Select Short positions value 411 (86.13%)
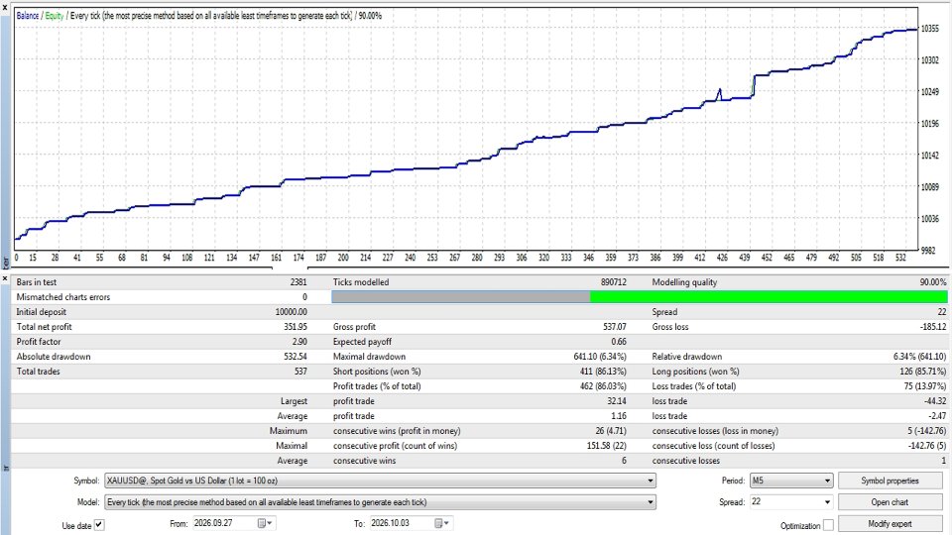 point(603,372)
